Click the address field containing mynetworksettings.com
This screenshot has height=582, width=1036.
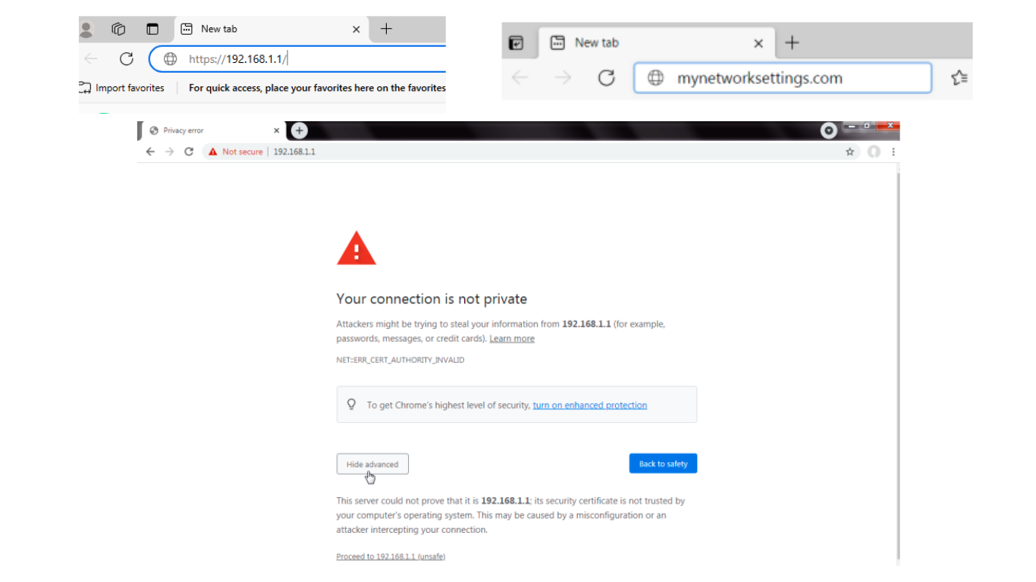[x=783, y=77]
